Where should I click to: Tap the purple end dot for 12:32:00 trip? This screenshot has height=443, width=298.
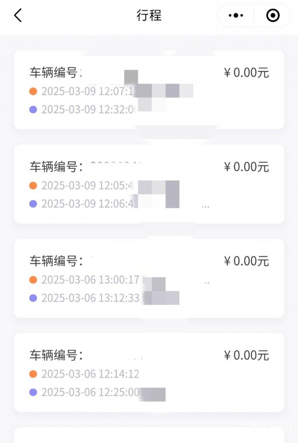[33, 110]
